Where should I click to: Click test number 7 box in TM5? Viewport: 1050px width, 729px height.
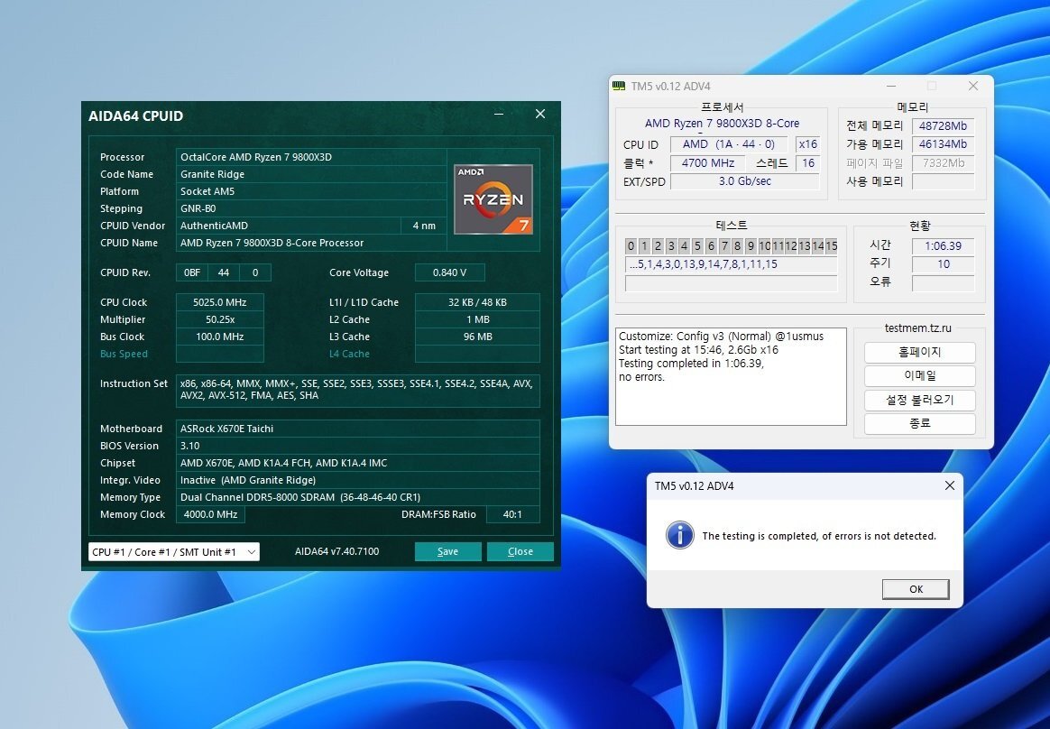723,246
